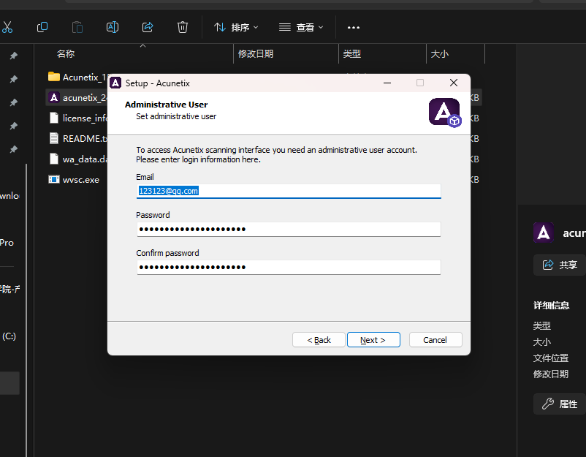This screenshot has height=457, width=586.
Task: Select the wvsc.exe file icon
Action: [x=54, y=179]
